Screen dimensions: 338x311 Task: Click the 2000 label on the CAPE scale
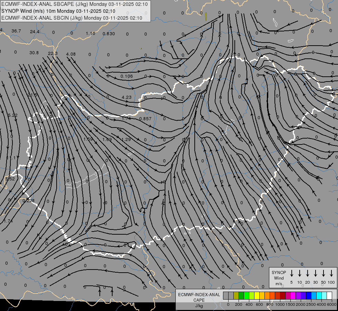(x=301, y=304)
